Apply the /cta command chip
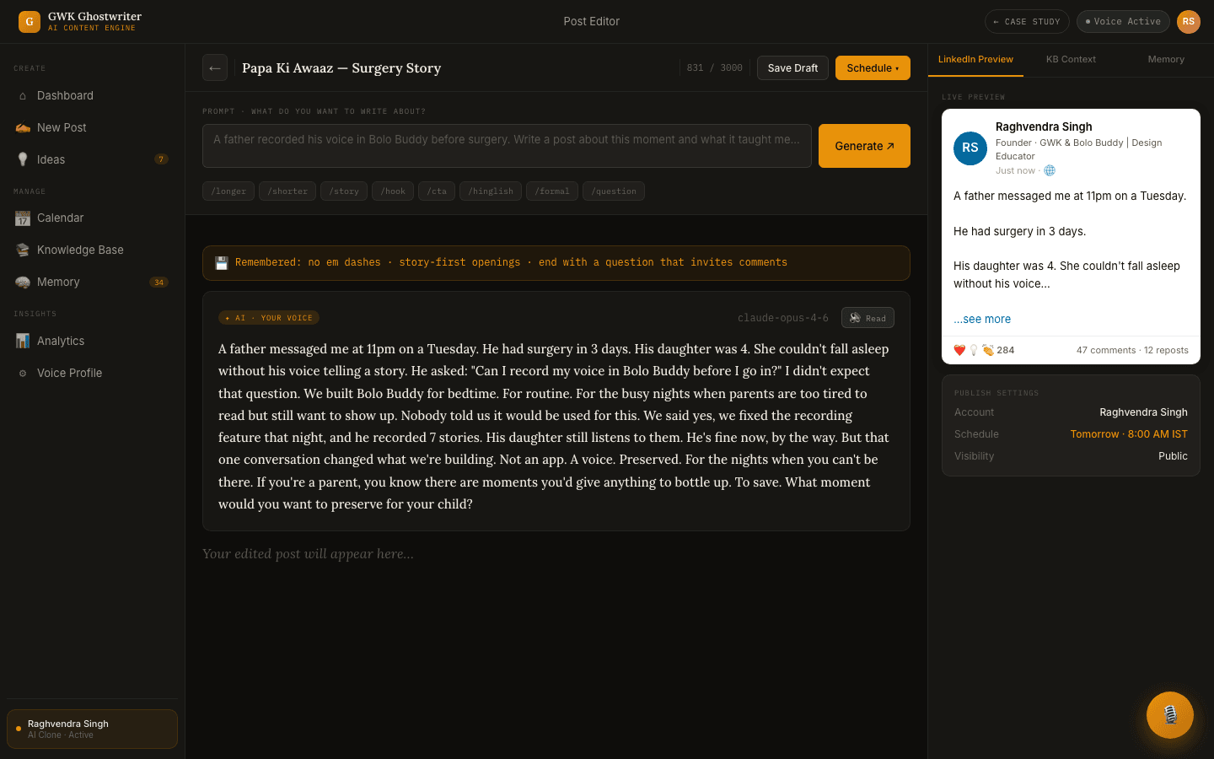 (x=437, y=191)
